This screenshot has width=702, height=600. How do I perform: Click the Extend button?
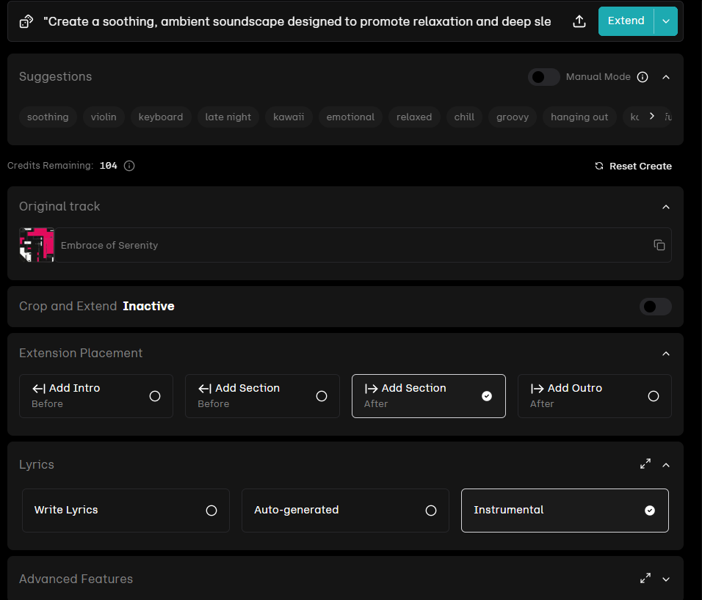626,21
